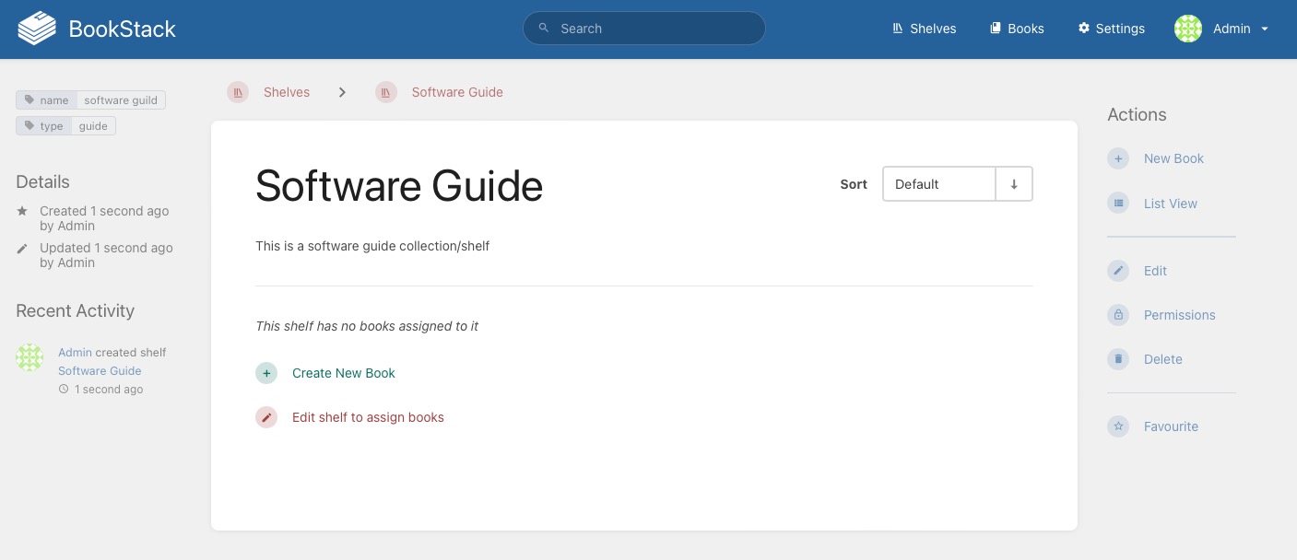
Task: Click the 'Edit shelf to assign books' link
Action: (x=368, y=417)
